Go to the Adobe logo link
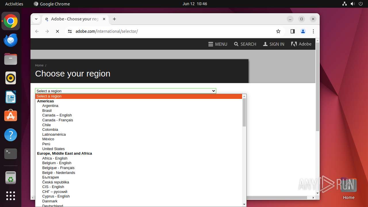368x207 pixels. coord(301,44)
